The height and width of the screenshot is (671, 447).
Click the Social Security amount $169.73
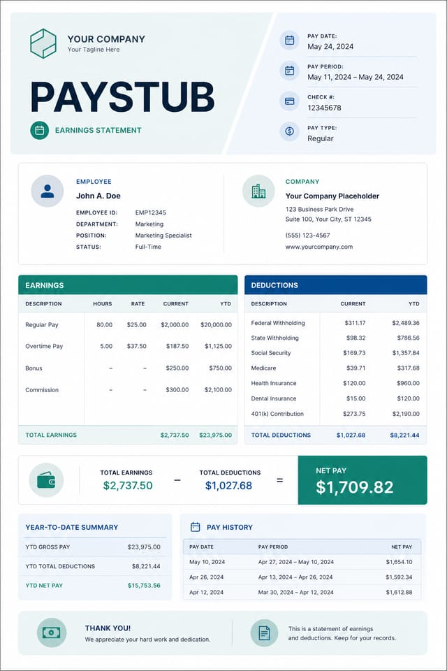point(354,353)
